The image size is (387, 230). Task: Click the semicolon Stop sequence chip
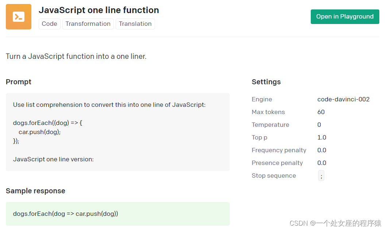point(321,176)
